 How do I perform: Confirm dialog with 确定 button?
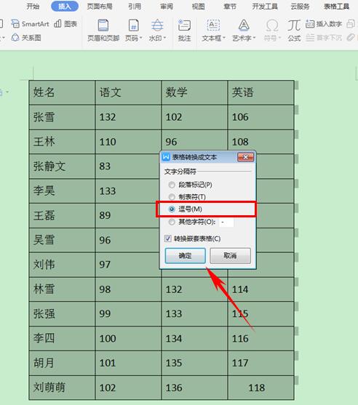point(185,256)
